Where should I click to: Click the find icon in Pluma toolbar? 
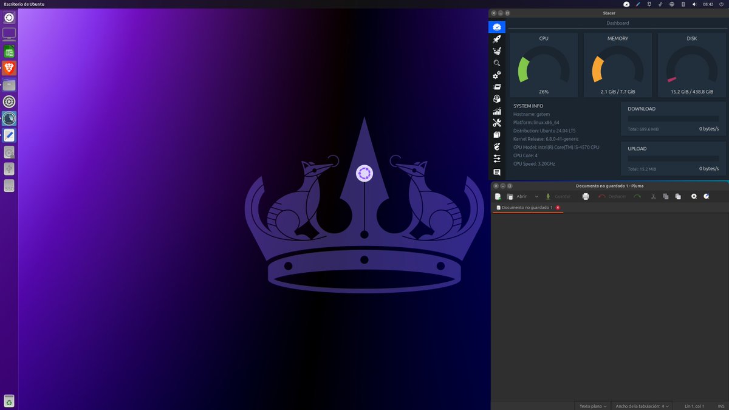(x=694, y=196)
